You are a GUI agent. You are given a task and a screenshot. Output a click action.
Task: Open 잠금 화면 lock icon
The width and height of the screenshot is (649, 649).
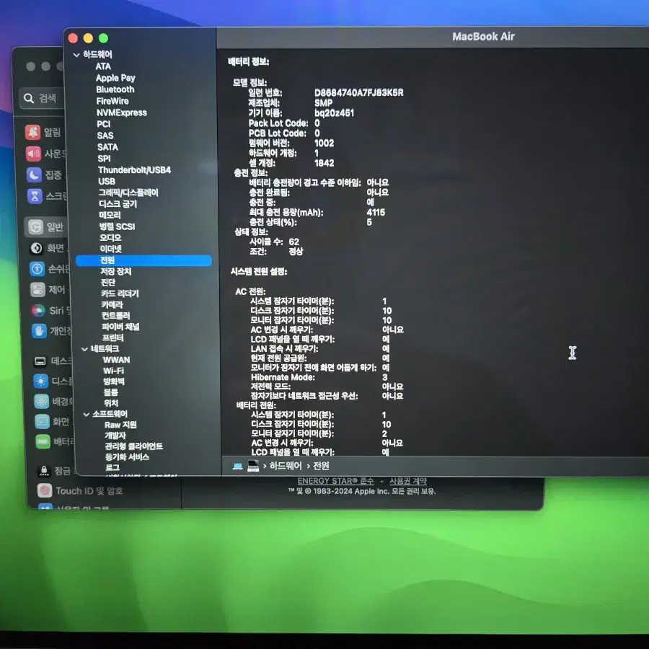pos(44,471)
